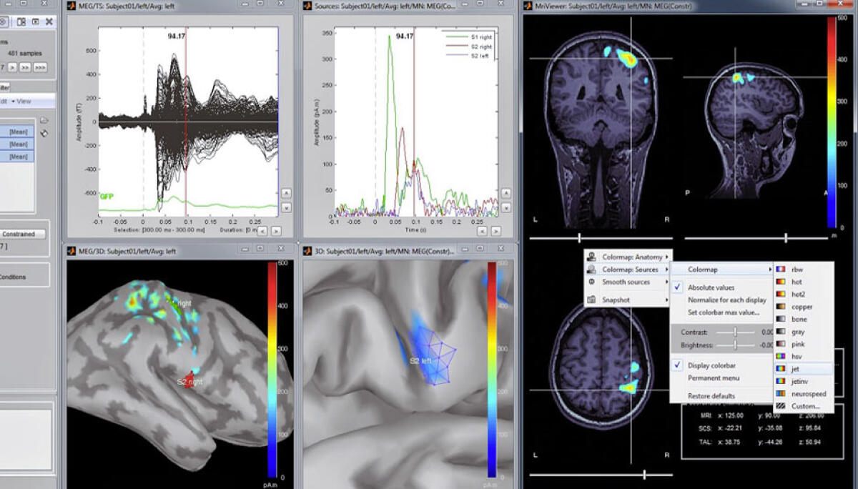Enable Normalize for each display

tap(726, 300)
